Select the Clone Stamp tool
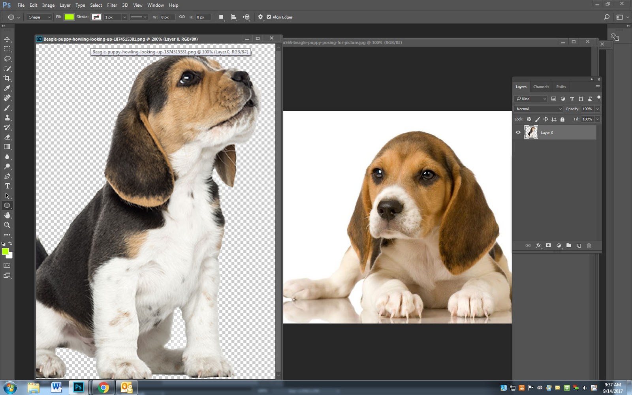The height and width of the screenshot is (395, 632). [6, 117]
